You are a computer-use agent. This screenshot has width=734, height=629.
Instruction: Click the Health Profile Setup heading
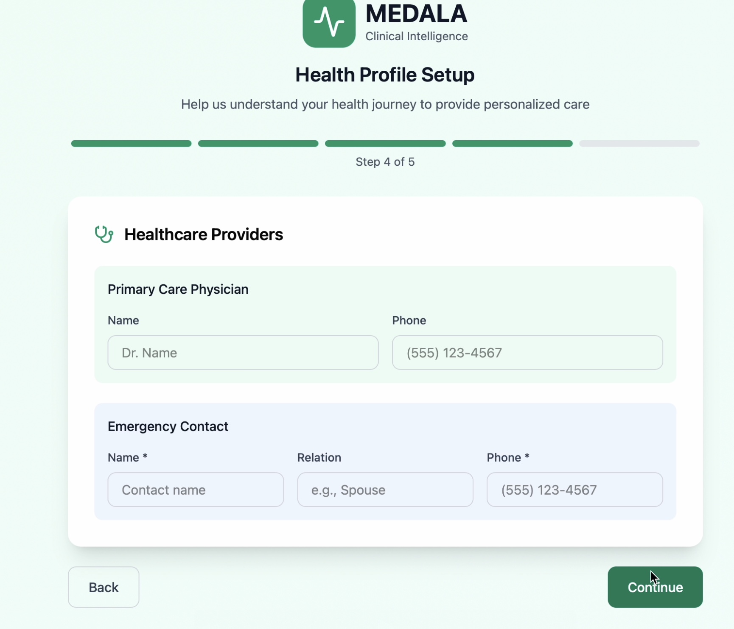click(x=385, y=75)
